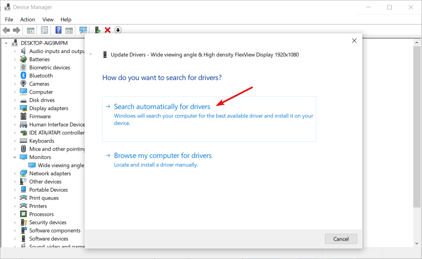Open the Action menu
Viewport: 422px width, 259px height.
coord(28,20)
